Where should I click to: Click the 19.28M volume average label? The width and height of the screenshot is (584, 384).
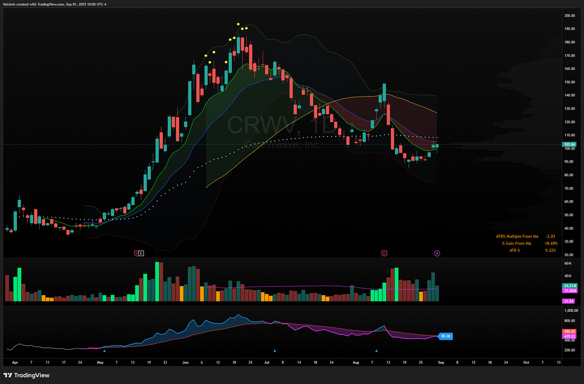tap(570, 291)
